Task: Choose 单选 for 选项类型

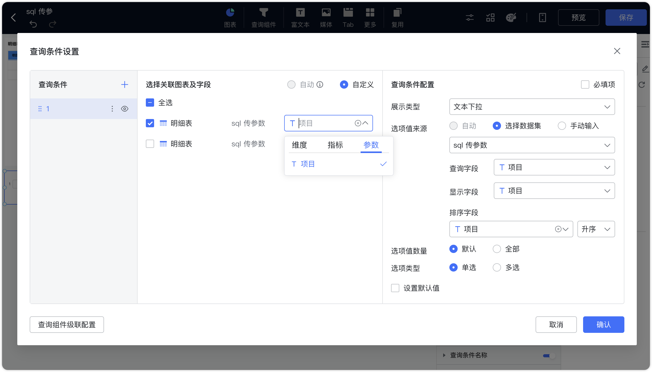Action: (x=453, y=267)
